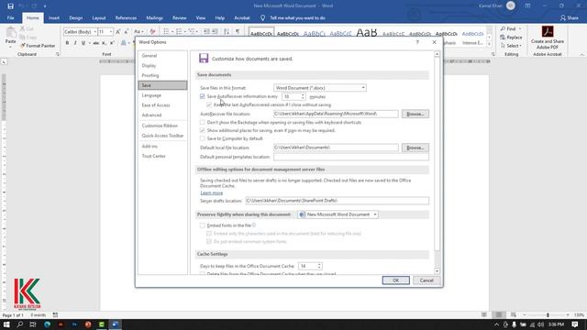Click the zoom slider in Word status bar
Viewport: 587px width, 330px height.
click(548, 315)
